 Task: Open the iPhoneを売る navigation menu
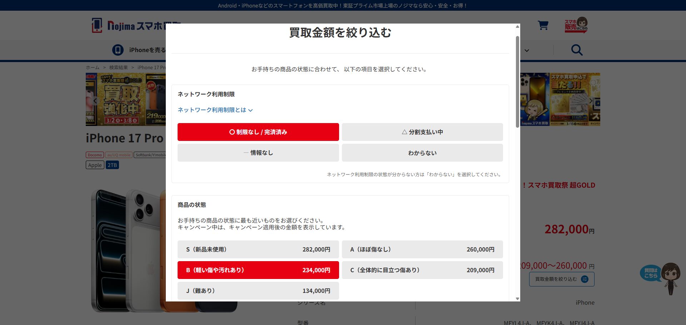(x=147, y=50)
